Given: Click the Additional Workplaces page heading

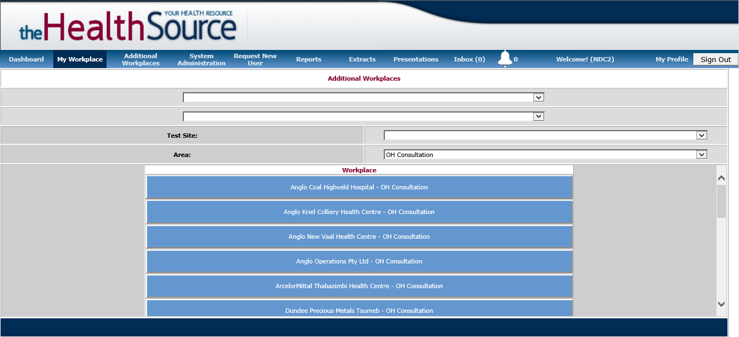Looking at the screenshot, I should [364, 78].
